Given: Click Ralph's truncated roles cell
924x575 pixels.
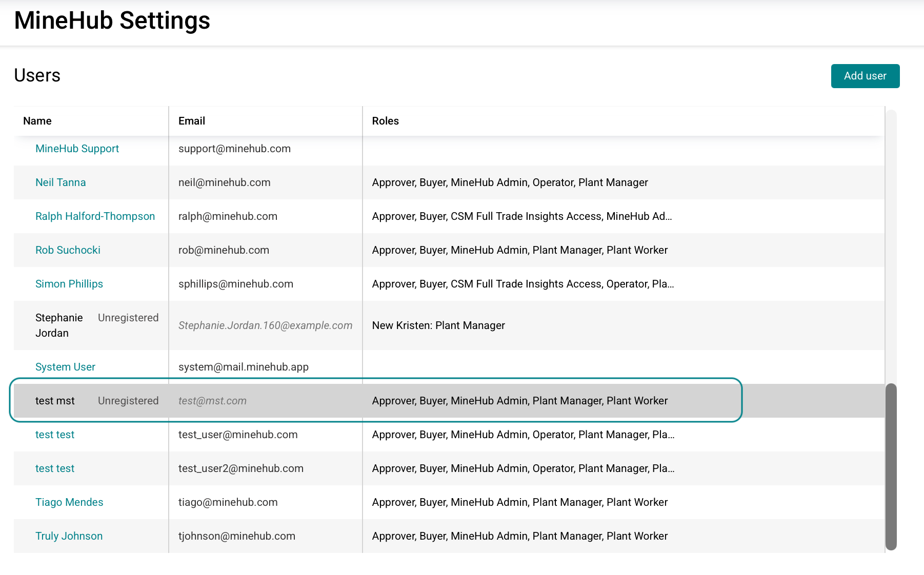Looking at the screenshot, I should tap(521, 216).
